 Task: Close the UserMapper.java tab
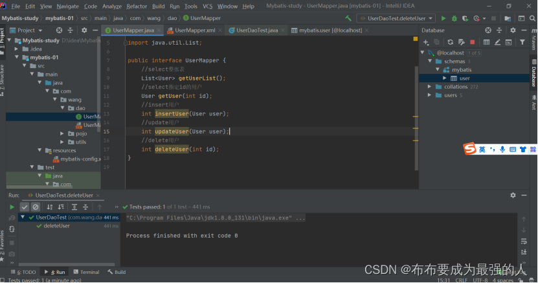point(159,30)
